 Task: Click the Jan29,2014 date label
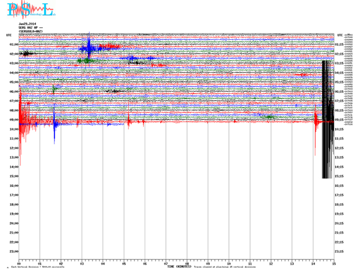(x=27, y=24)
